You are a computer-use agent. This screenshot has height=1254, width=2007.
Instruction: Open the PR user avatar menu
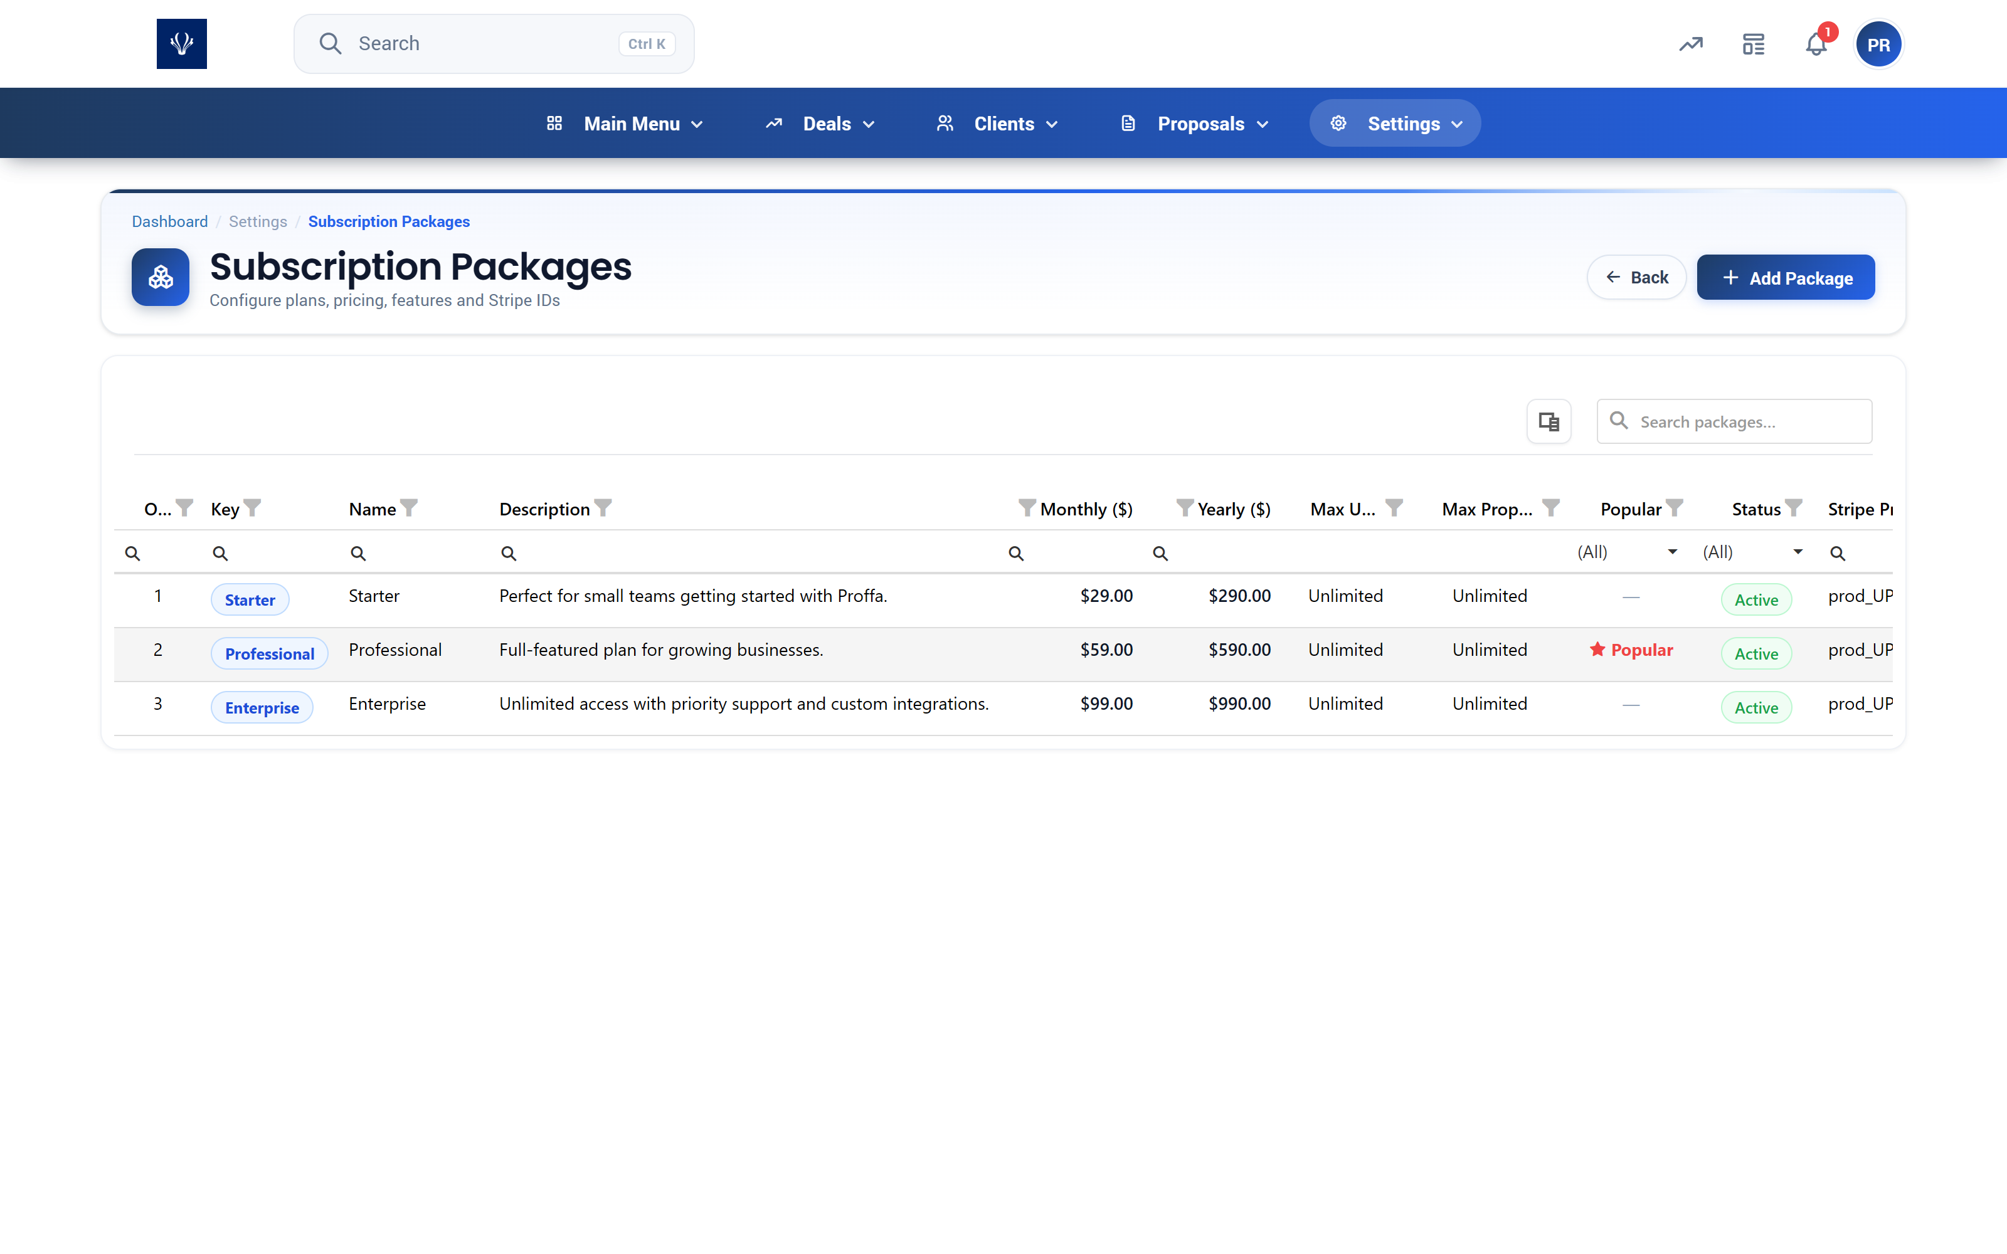pyautogui.click(x=1878, y=45)
